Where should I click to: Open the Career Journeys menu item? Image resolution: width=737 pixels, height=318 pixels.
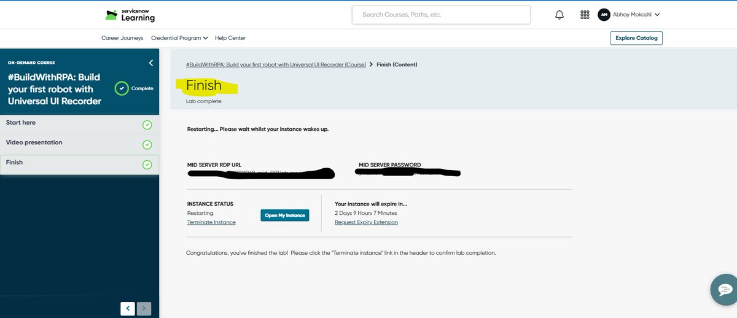[122, 38]
